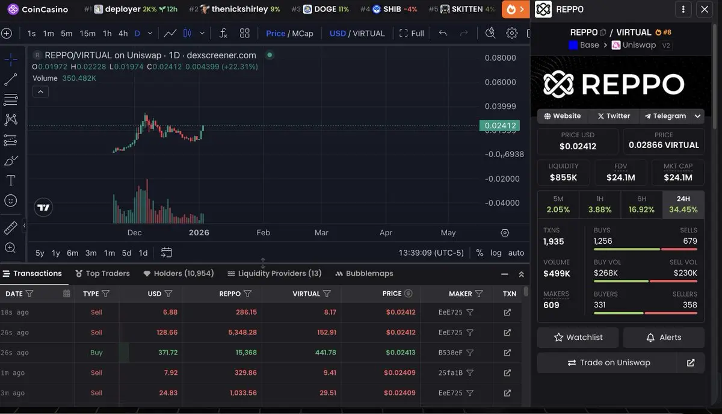This screenshot has height=414, width=722.
Task: Open chart settings gear
Action: pyautogui.click(x=511, y=33)
